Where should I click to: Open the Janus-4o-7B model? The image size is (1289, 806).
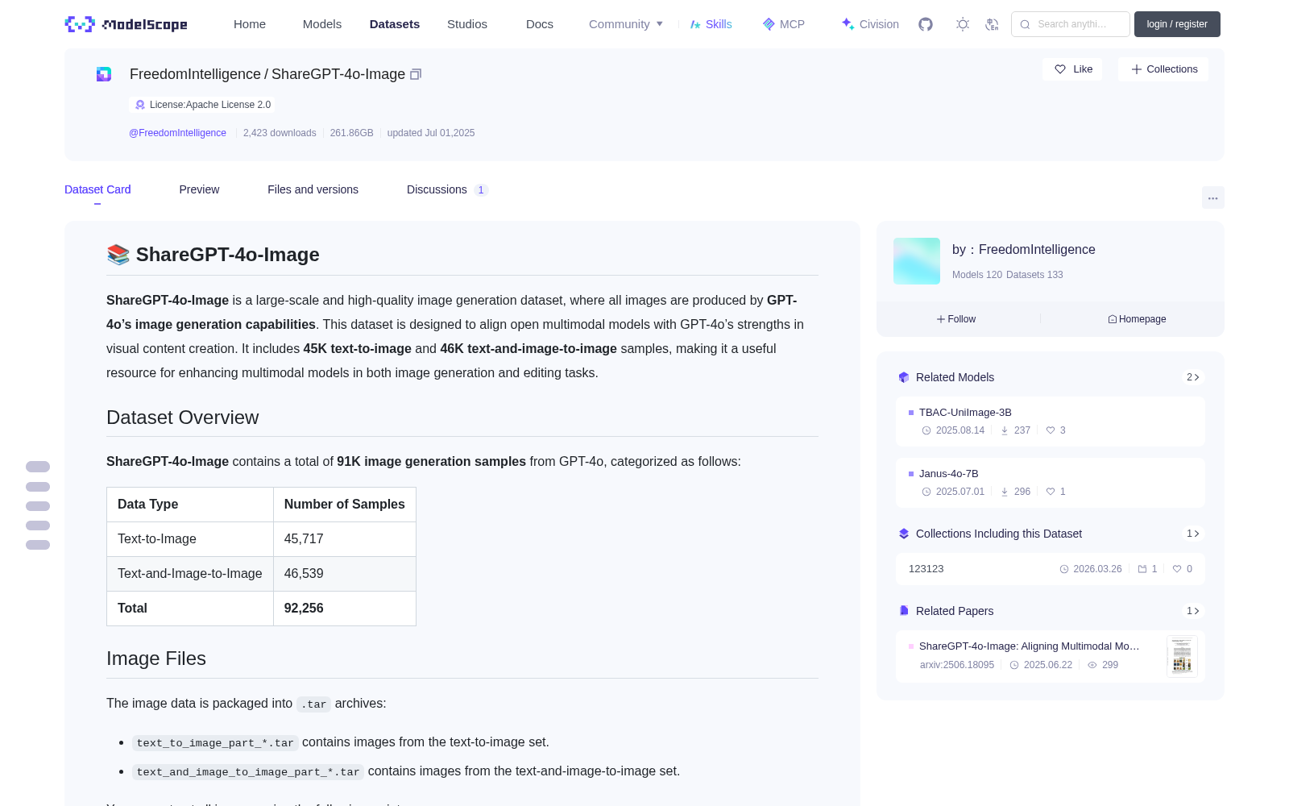pyautogui.click(x=948, y=473)
